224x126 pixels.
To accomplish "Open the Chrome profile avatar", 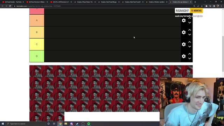I will point(218,6).
